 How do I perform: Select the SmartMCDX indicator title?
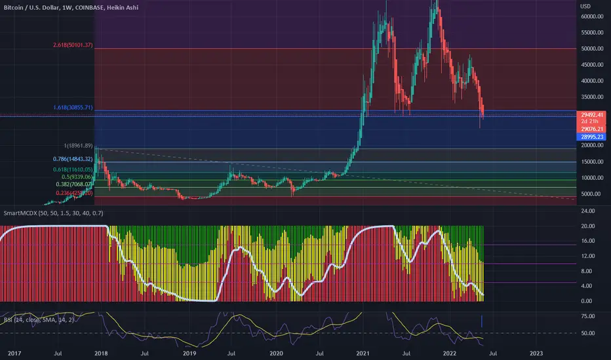[53, 213]
